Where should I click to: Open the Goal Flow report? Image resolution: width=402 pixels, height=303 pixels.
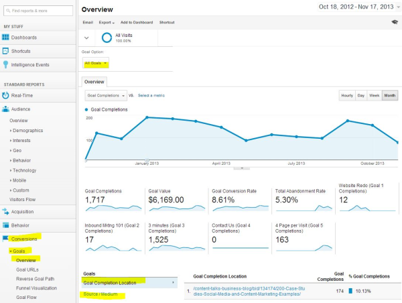click(26, 298)
